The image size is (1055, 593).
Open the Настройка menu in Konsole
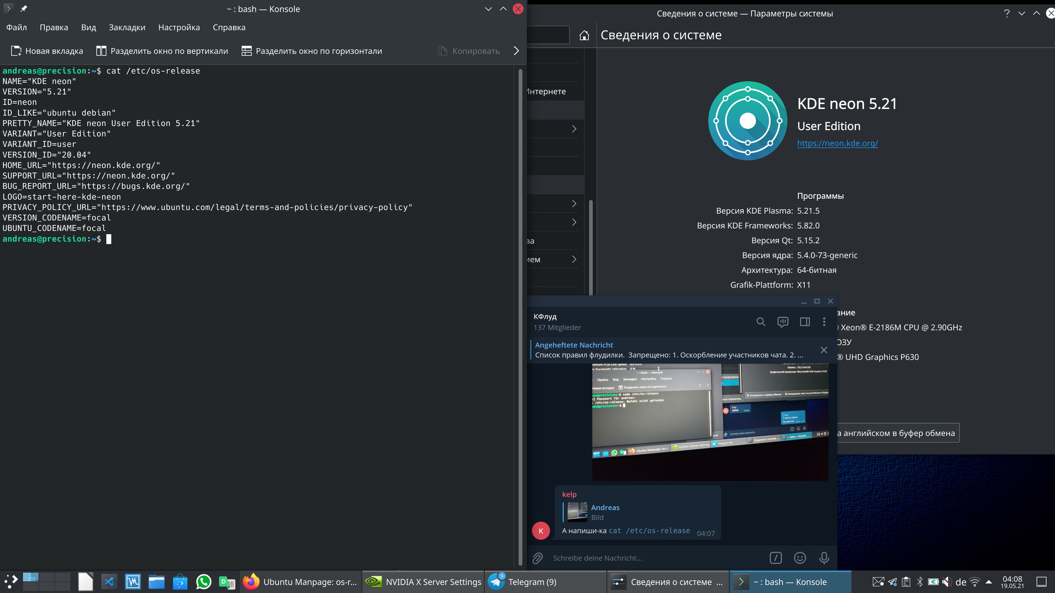[x=179, y=27]
